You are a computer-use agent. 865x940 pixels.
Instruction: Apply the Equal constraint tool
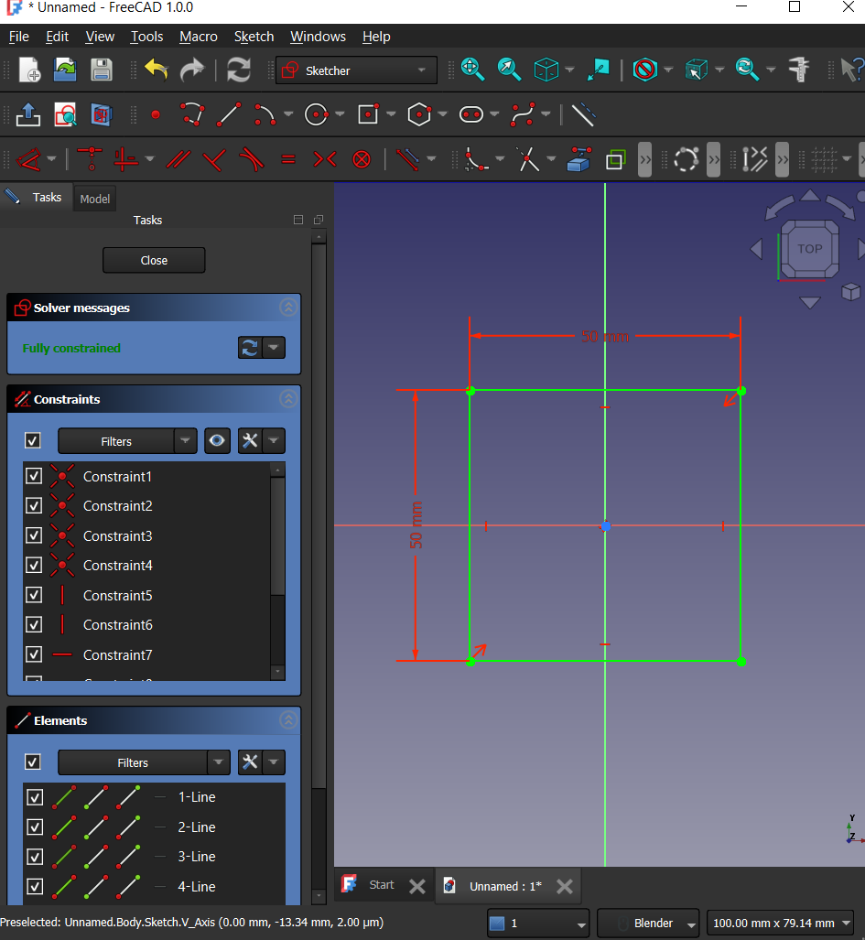tap(288, 160)
